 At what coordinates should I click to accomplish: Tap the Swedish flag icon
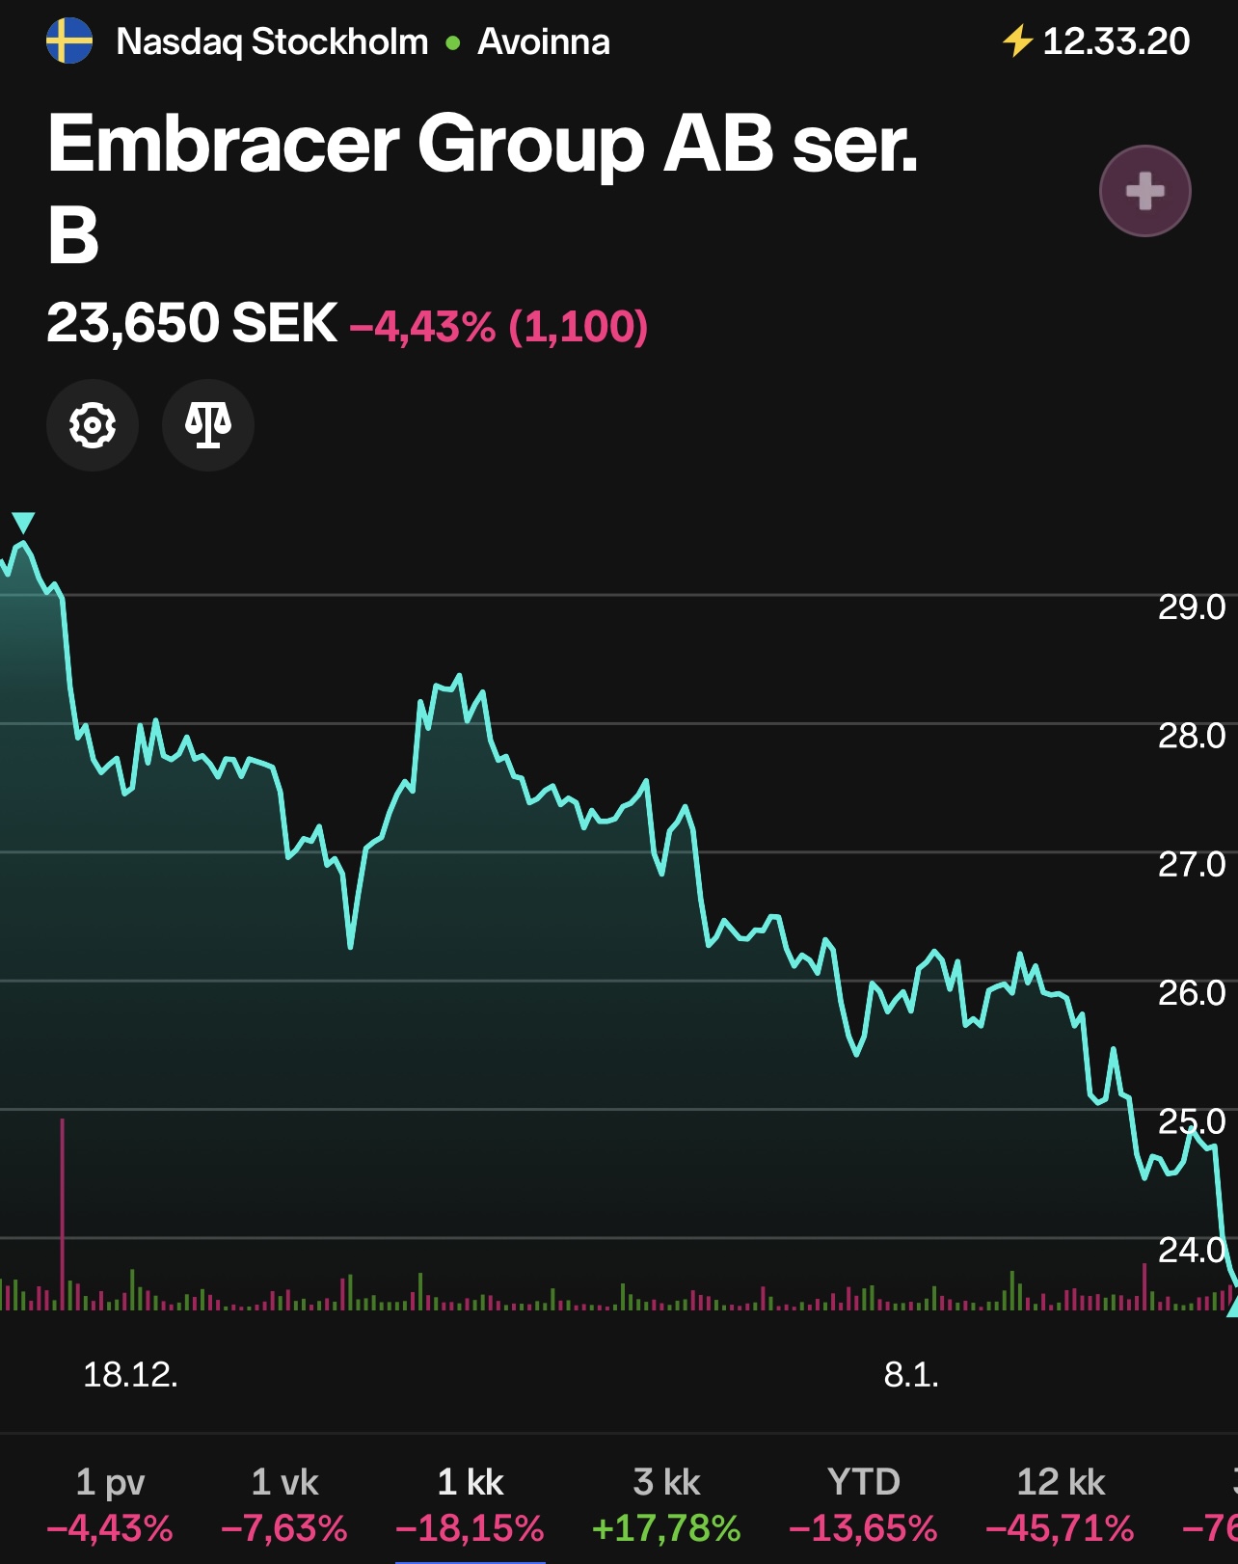click(69, 41)
